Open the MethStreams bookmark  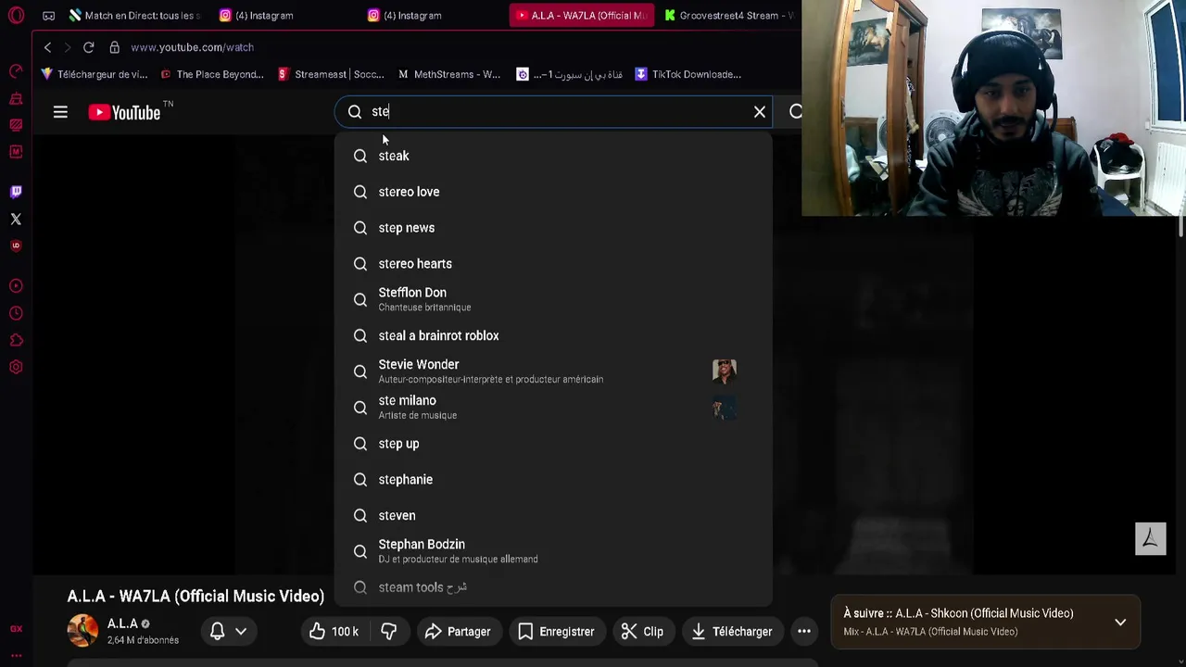449,74
